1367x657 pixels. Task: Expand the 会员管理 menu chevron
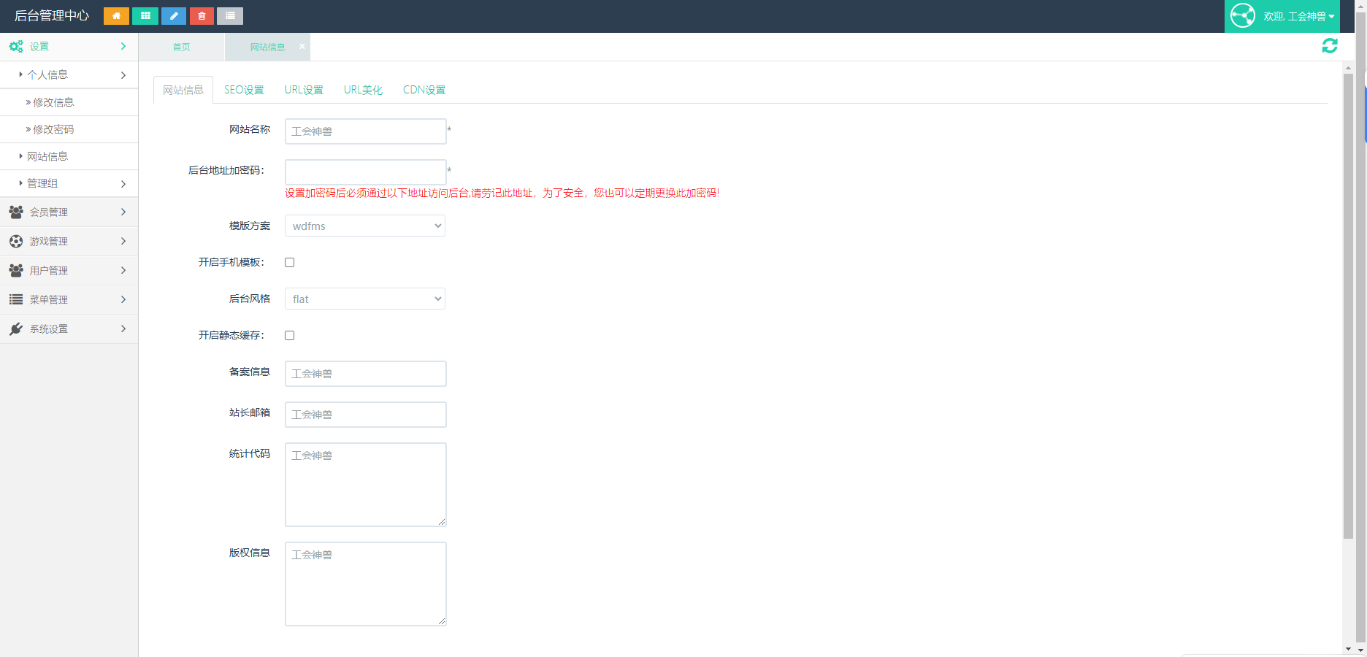123,212
